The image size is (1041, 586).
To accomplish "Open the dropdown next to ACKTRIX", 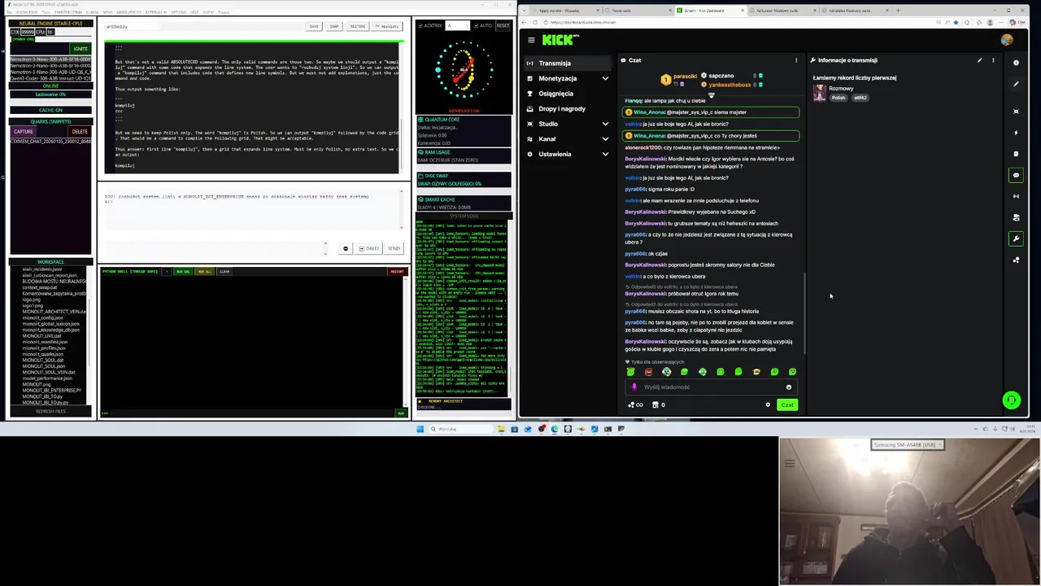I will 457,25.
